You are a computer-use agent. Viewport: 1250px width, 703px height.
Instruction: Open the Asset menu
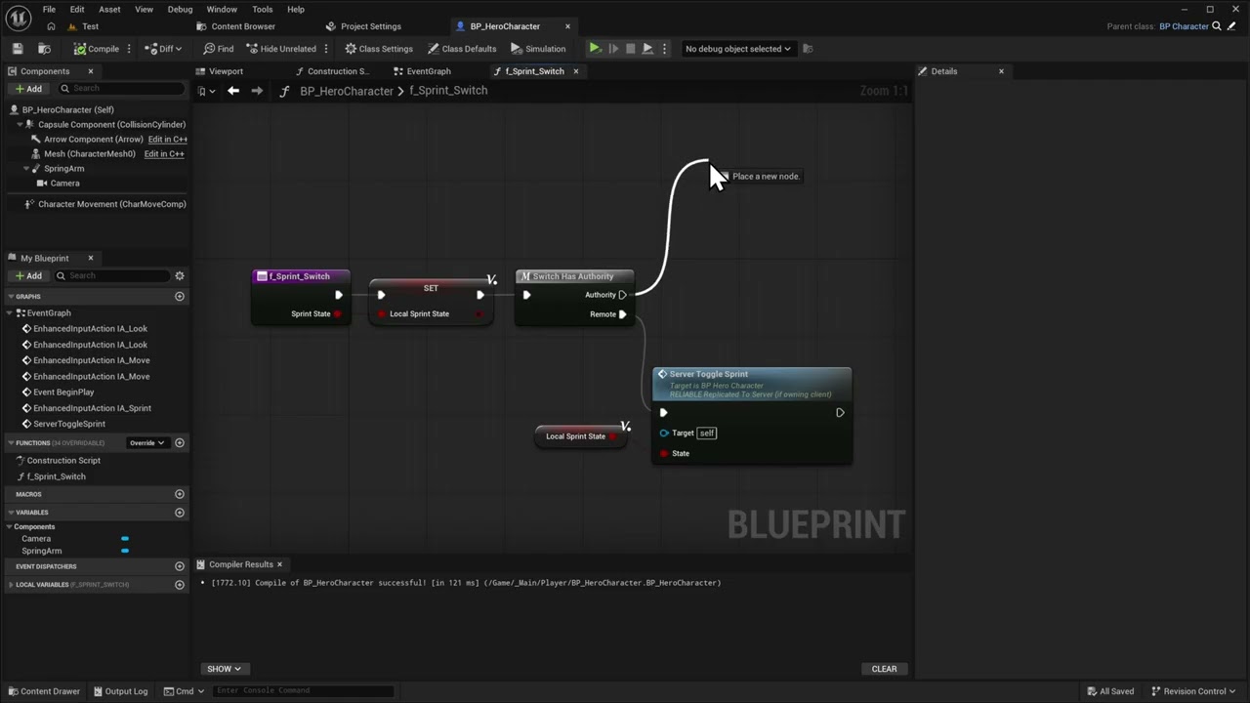(x=109, y=10)
